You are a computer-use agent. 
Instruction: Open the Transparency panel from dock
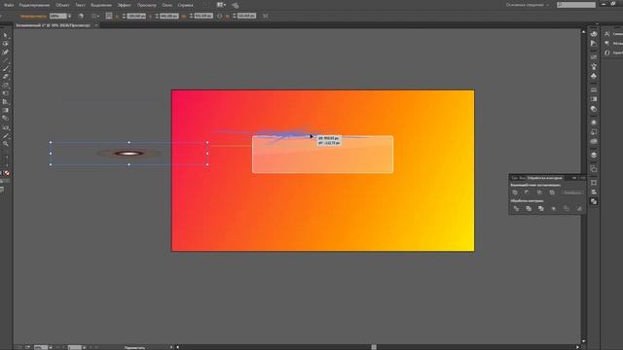[x=594, y=109]
